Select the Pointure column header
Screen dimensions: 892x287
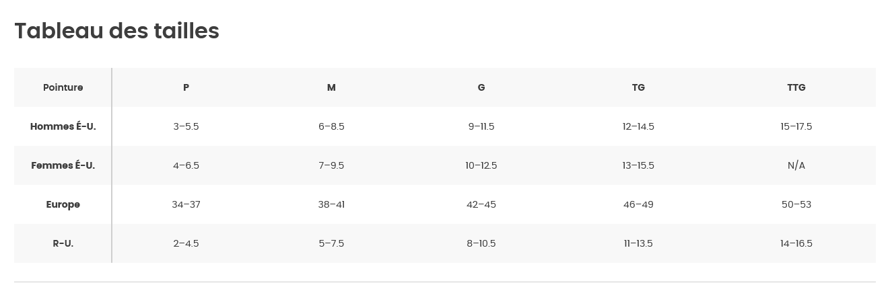[63, 87]
